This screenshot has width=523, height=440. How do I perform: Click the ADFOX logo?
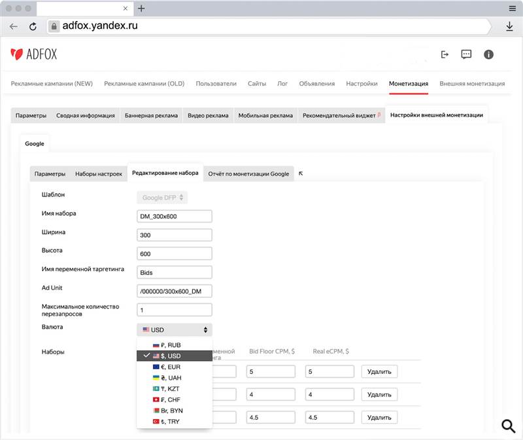(x=34, y=54)
